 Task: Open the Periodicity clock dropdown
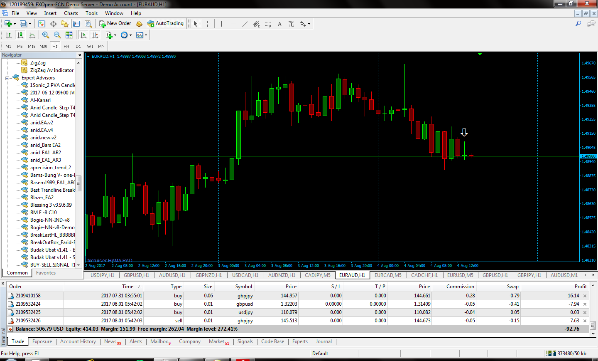coord(126,35)
